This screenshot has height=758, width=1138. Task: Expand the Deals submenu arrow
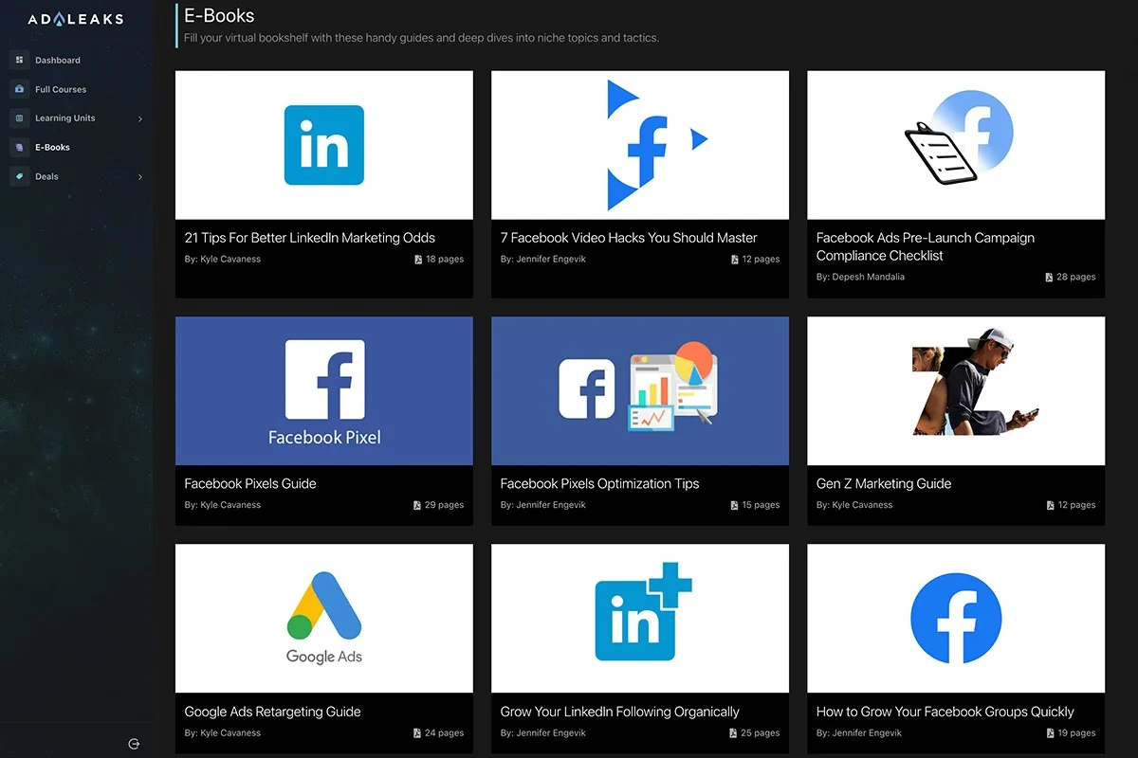[140, 176]
